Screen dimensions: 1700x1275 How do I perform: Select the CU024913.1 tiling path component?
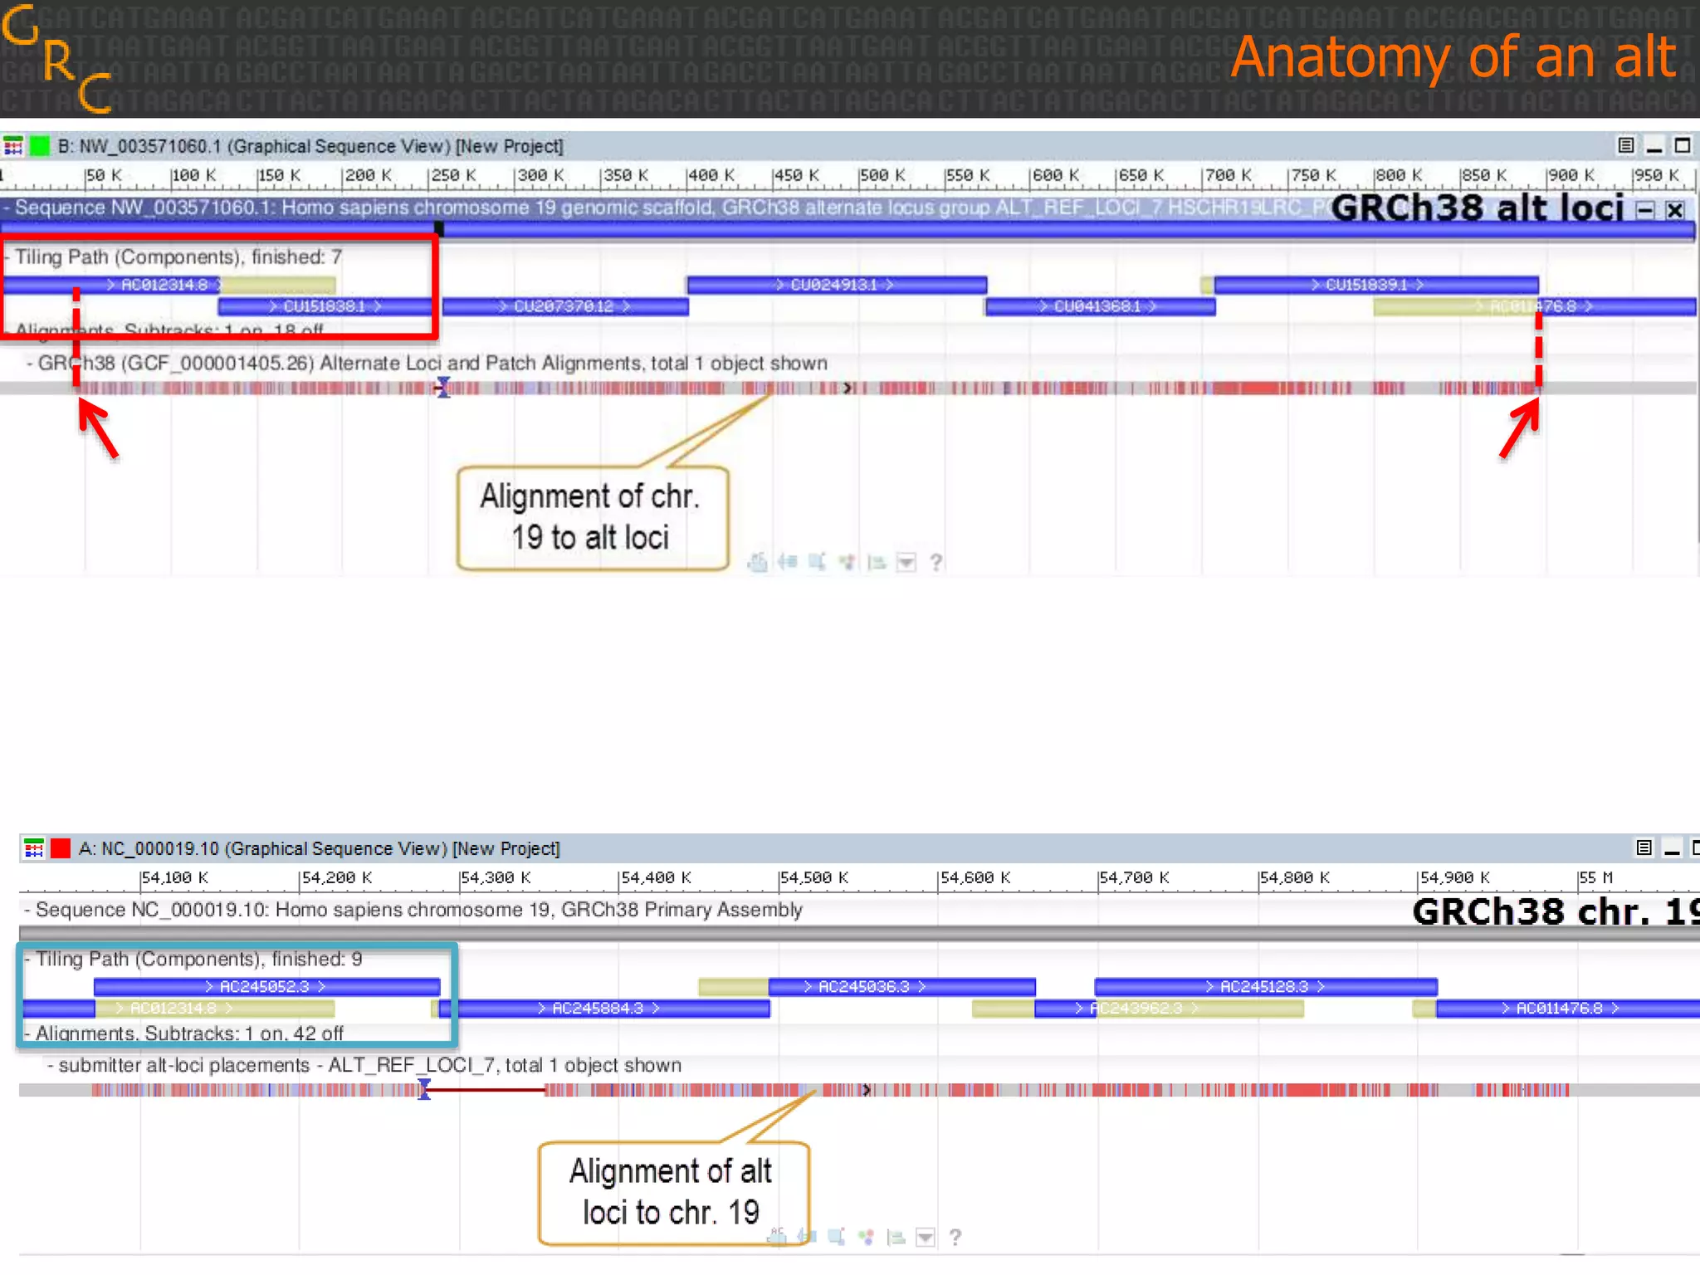[835, 285]
